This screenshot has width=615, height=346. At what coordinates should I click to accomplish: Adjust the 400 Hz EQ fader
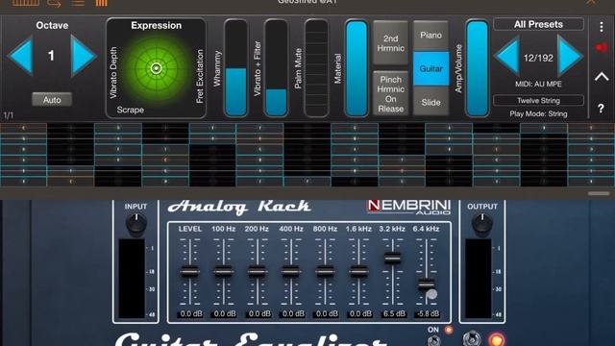pyautogui.click(x=291, y=271)
